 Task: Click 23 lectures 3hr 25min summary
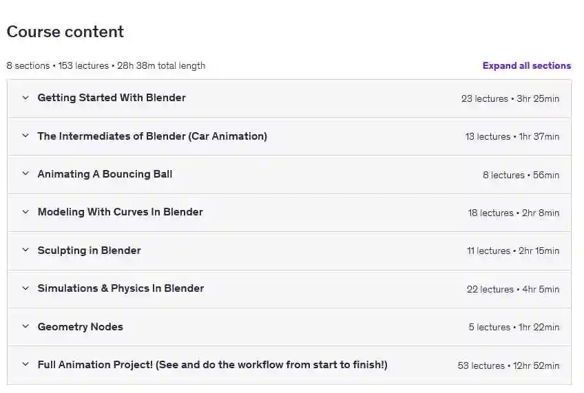tap(510, 98)
